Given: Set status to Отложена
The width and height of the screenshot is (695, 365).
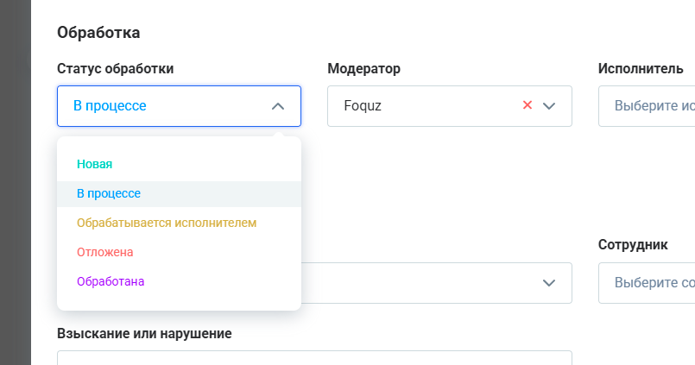Looking at the screenshot, I should tap(105, 252).
